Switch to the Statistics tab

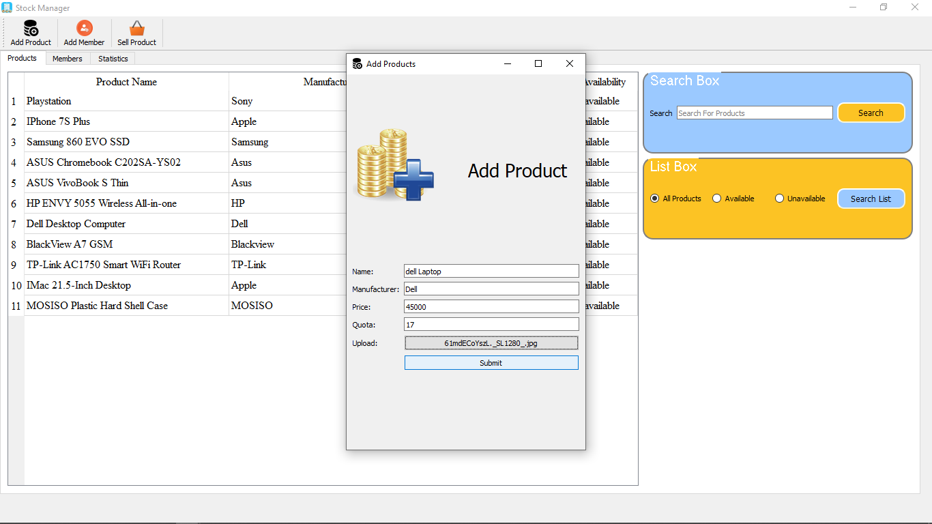[x=113, y=59]
